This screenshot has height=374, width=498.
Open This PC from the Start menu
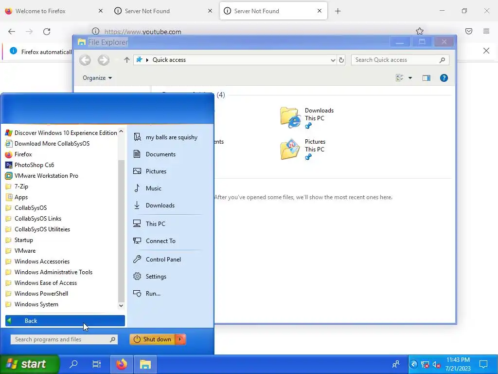point(149,224)
